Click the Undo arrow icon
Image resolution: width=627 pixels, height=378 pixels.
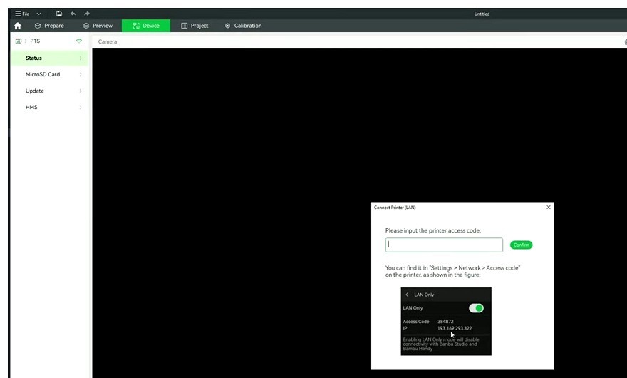tap(73, 14)
